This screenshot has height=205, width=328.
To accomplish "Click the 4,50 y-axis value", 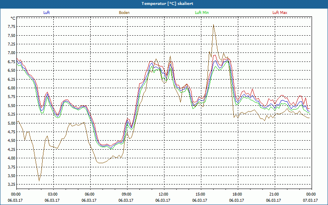I will 11,141.
